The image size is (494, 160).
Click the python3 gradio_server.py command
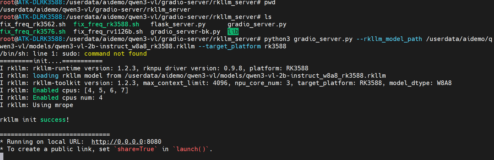click(x=308, y=39)
